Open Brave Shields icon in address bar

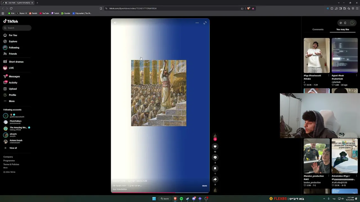click(x=249, y=8)
